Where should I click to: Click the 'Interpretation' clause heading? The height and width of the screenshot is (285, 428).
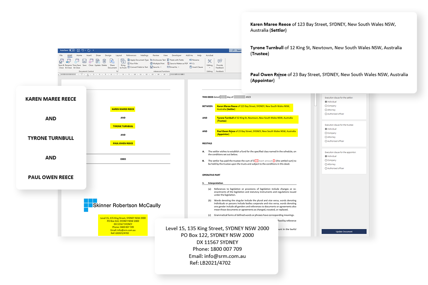(x=216, y=183)
